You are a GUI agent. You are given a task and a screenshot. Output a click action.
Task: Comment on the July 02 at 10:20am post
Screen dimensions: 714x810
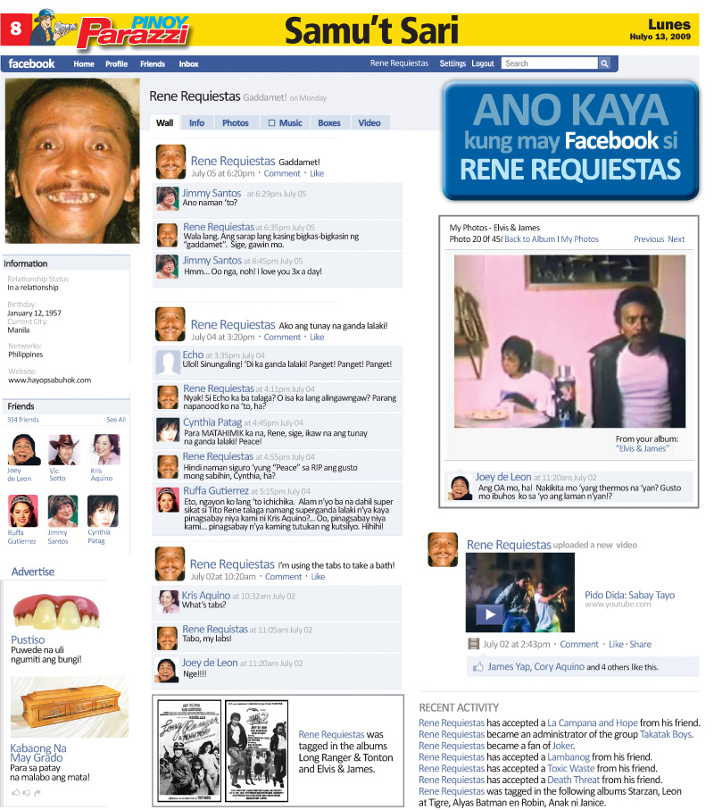(284, 577)
